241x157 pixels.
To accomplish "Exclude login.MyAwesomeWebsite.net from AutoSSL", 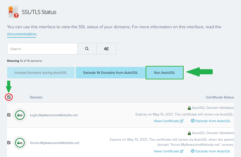I will 211,121.
